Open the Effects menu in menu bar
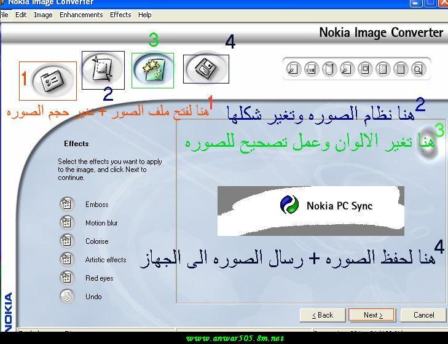The image size is (448, 344). pyautogui.click(x=120, y=15)
